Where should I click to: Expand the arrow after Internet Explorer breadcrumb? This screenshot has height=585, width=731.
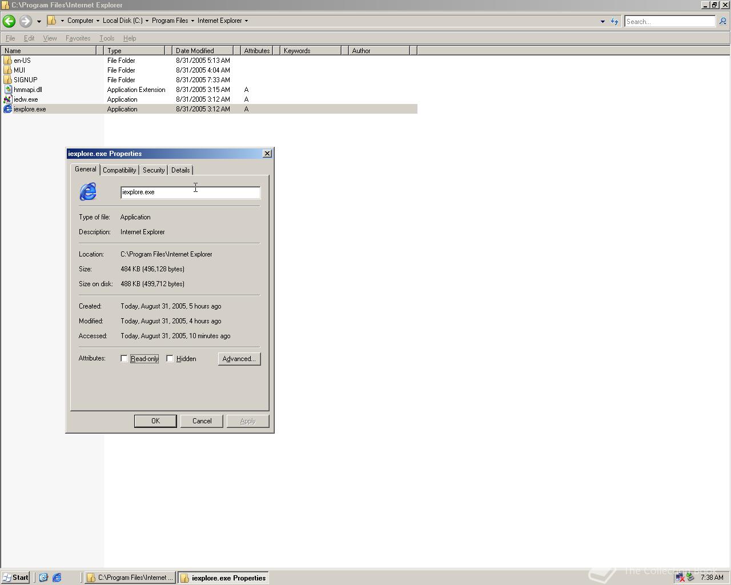(x=246, y=21)
